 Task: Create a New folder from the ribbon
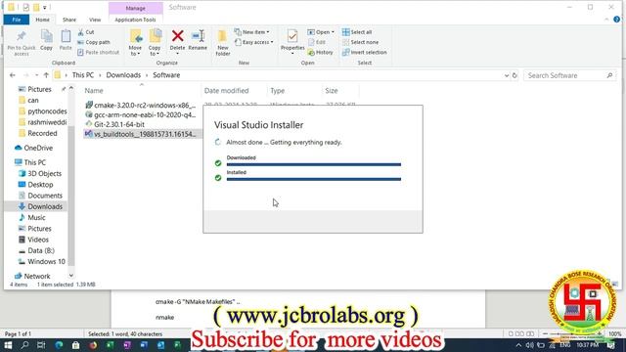tap(223, 43)
